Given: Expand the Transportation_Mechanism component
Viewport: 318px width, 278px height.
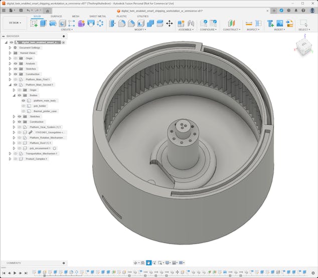Looking at the screenshot, I should (x=10, y=153).
